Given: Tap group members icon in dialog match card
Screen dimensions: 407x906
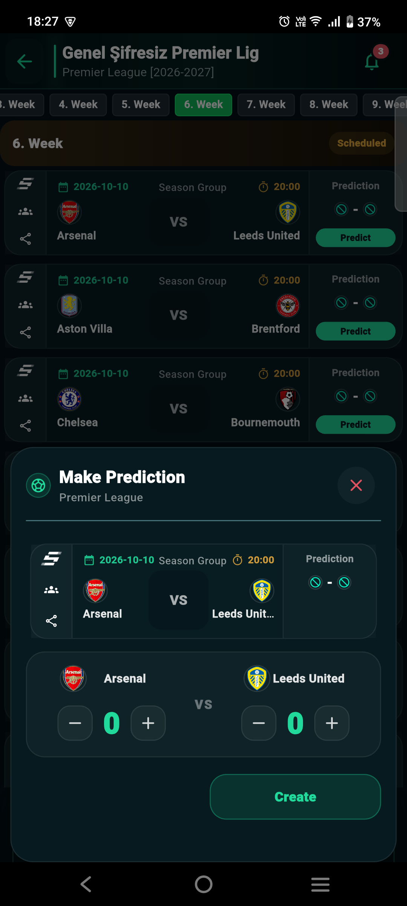Looking at the screenshot, I should point(51,590).
